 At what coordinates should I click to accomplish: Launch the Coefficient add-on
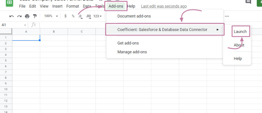tap(240, 31)
